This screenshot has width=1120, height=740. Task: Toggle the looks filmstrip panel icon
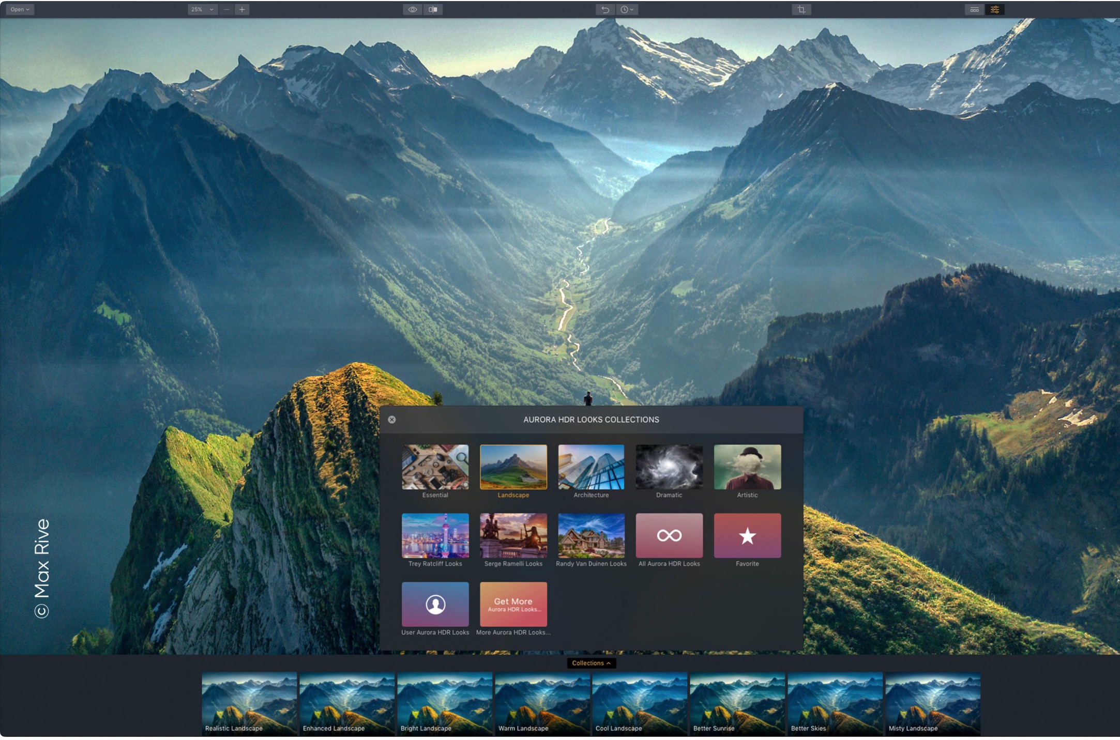coord(974,9)
